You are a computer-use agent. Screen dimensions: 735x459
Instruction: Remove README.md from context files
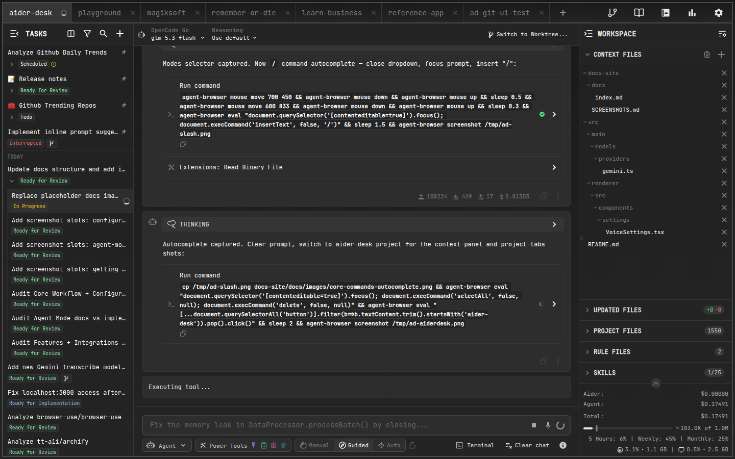[724, 244]
